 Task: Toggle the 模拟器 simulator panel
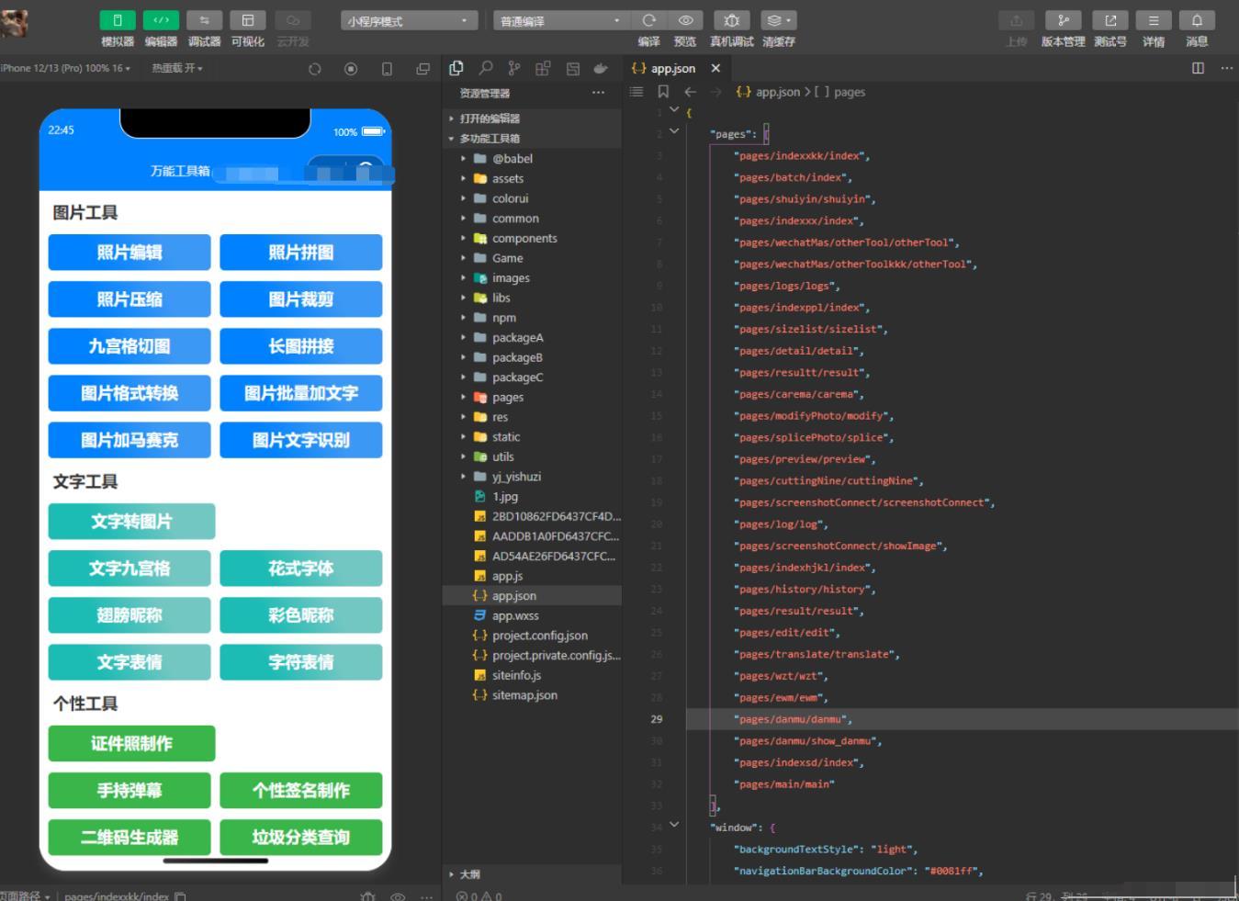[x=118, y=21]
